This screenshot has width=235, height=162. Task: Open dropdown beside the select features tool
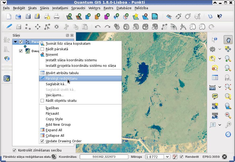[x=220, y=59]
